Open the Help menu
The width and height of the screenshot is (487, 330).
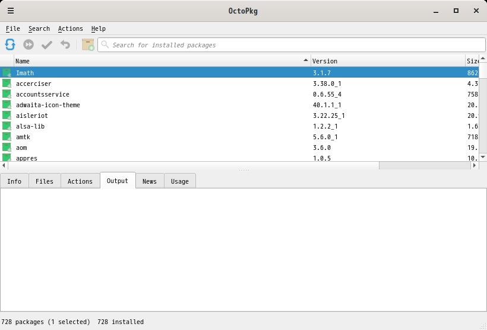coord(99,28)
